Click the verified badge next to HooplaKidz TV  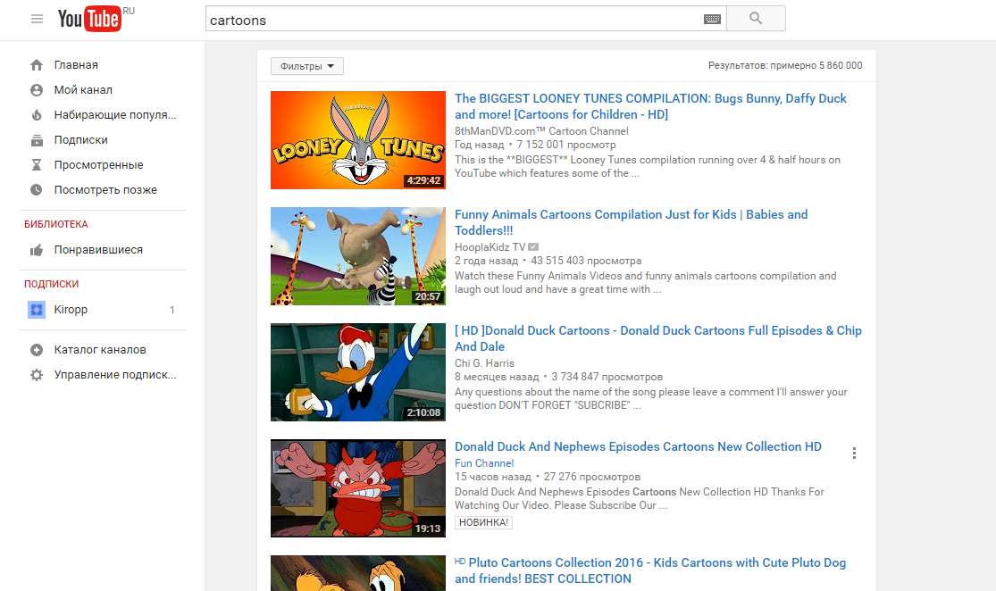pos(533,247)
